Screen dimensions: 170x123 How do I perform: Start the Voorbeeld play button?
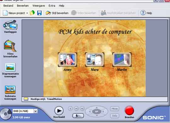tap(59, 111)
